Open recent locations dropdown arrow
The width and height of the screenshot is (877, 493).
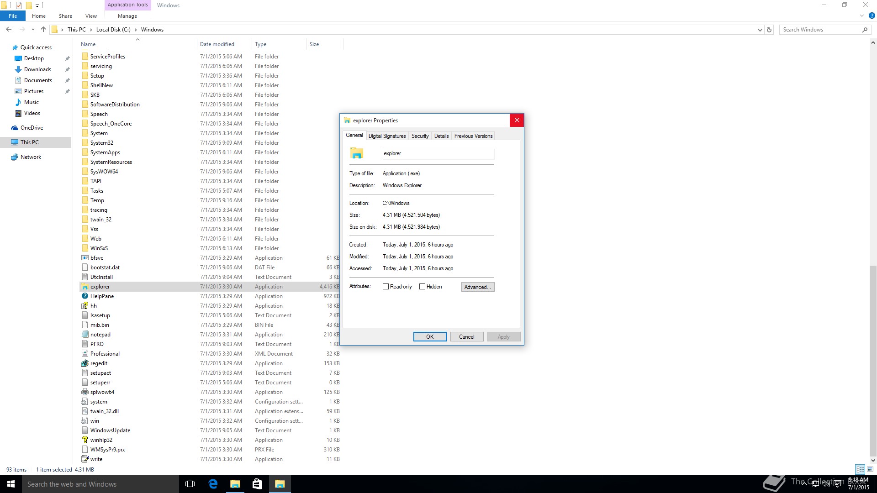33,30
